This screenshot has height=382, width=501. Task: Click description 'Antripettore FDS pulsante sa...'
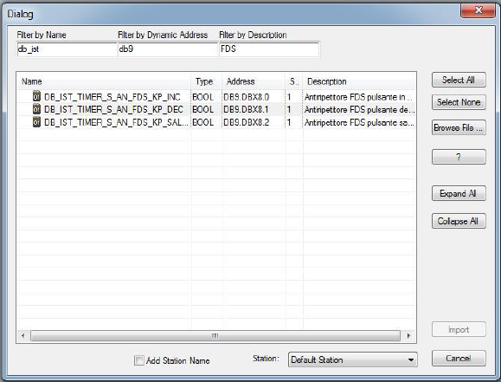(x=359, y=122)
